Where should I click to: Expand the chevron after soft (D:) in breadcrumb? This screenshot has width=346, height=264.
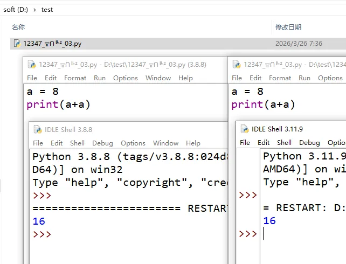(x=36, y=10)
